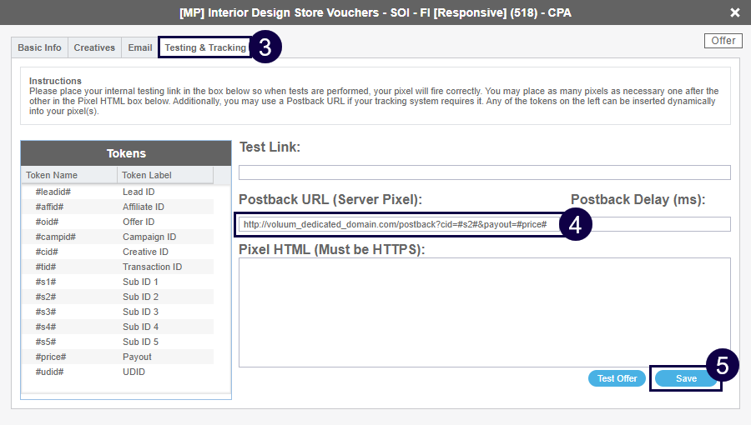
Task: Focus the Postback URL input field
Action: click(401, 224)
